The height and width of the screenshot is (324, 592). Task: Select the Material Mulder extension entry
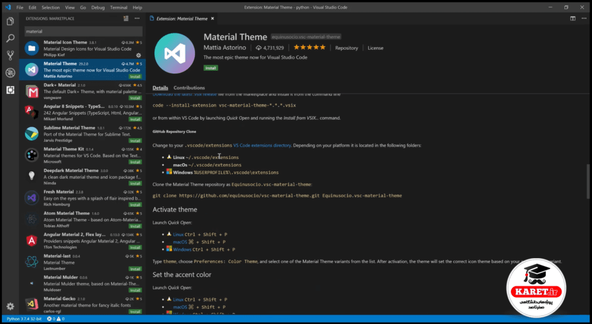coord(82,283)
